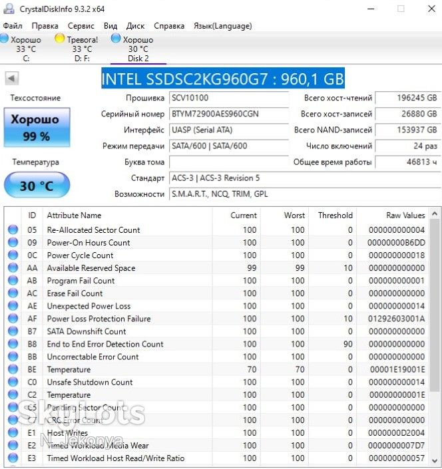The height and width of the screenshot is (469, 442).
Task: Click the Raw Values column header
Action: tap(392, 216)
